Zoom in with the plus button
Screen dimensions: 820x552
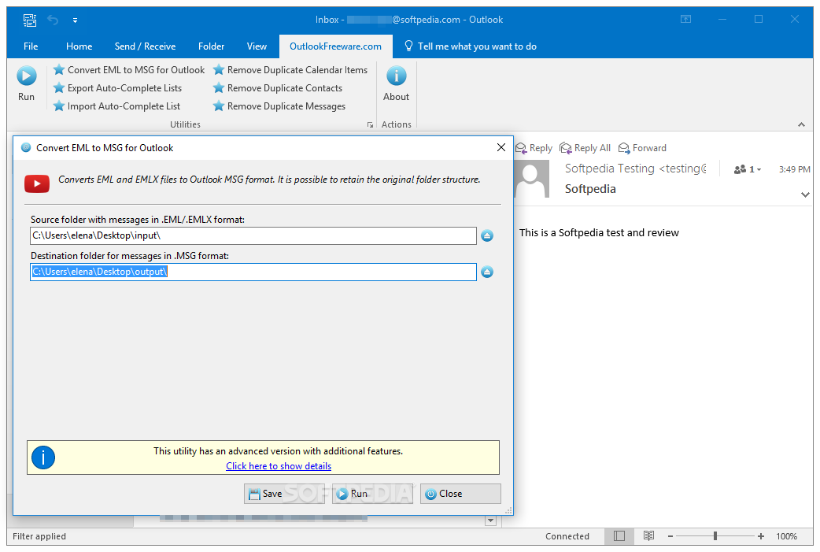tap(761, 536)
